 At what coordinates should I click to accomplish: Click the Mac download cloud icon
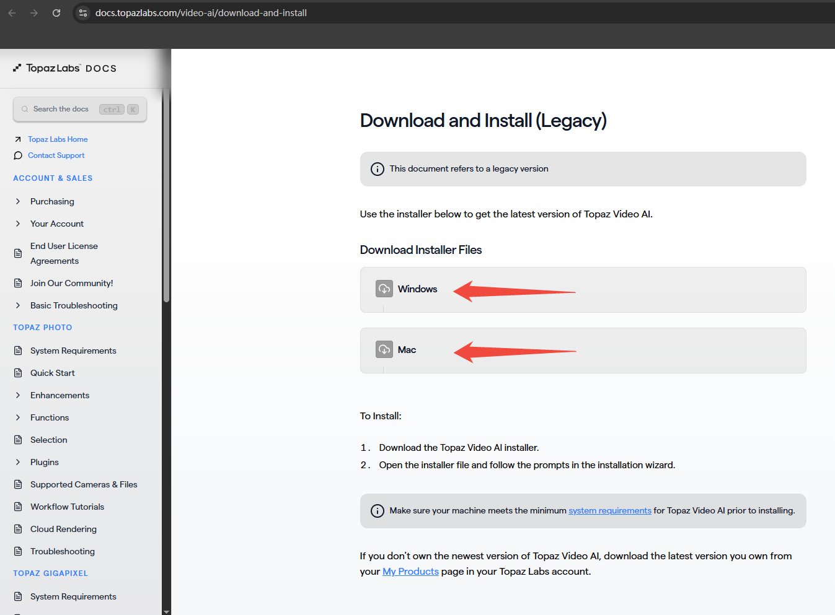click(384, 350)
